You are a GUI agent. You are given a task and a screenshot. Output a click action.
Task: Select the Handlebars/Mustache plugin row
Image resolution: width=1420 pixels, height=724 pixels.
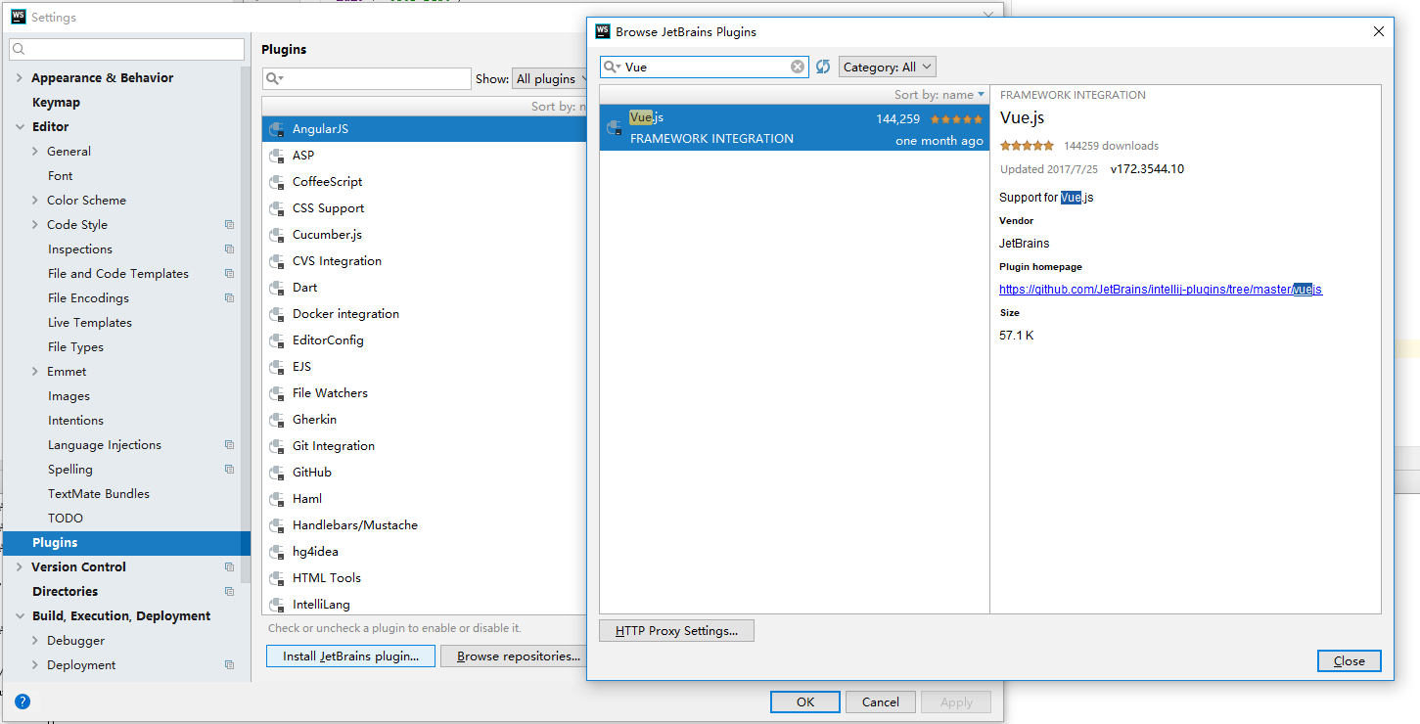pos(425,525)
